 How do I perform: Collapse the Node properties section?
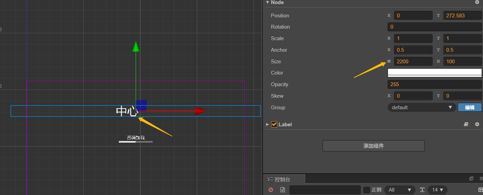[x=267, y=2]
